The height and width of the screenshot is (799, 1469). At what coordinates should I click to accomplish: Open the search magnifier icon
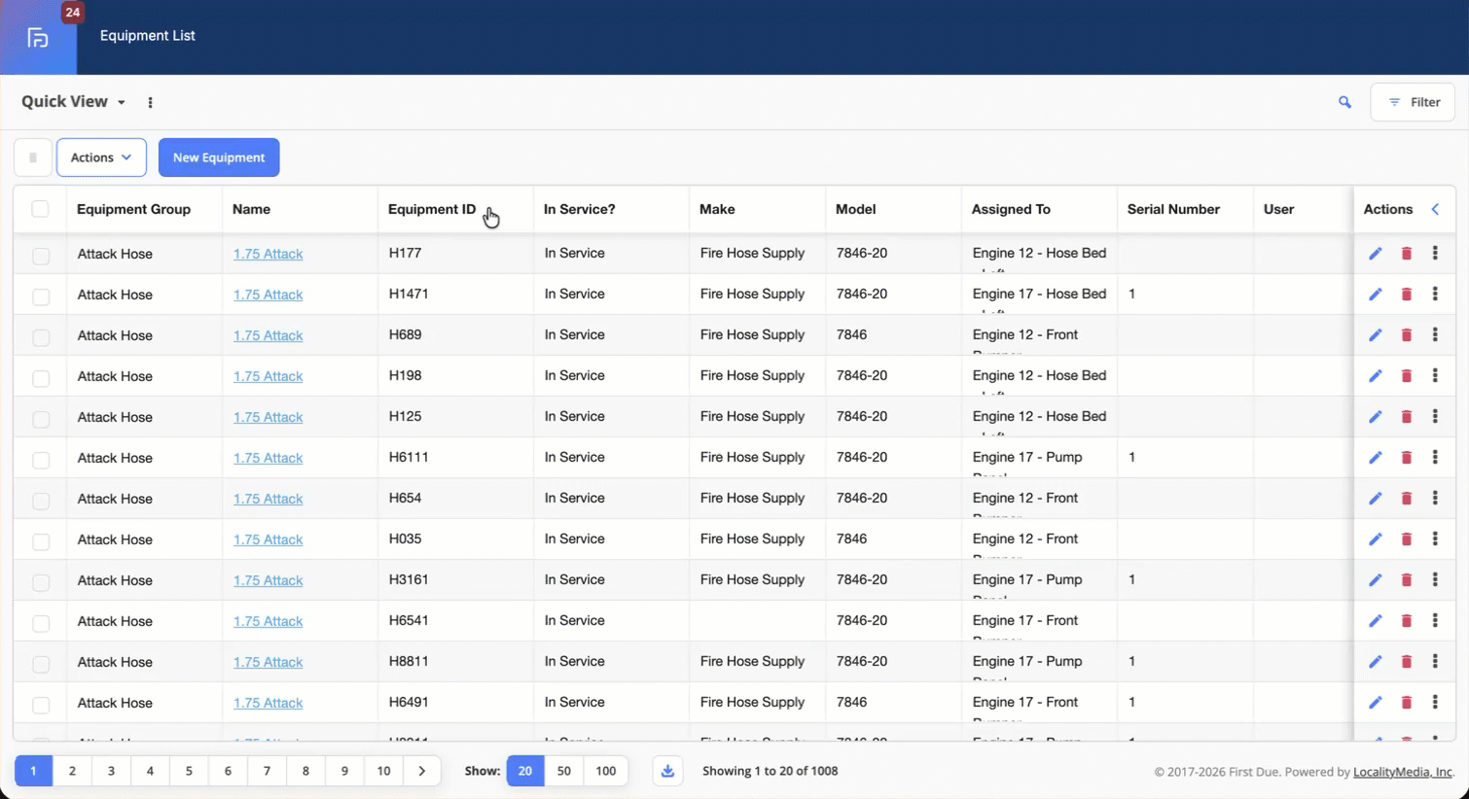(1344, 102)
